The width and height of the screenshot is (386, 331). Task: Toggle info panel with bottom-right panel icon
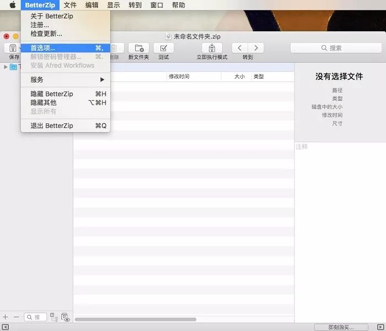380,327
